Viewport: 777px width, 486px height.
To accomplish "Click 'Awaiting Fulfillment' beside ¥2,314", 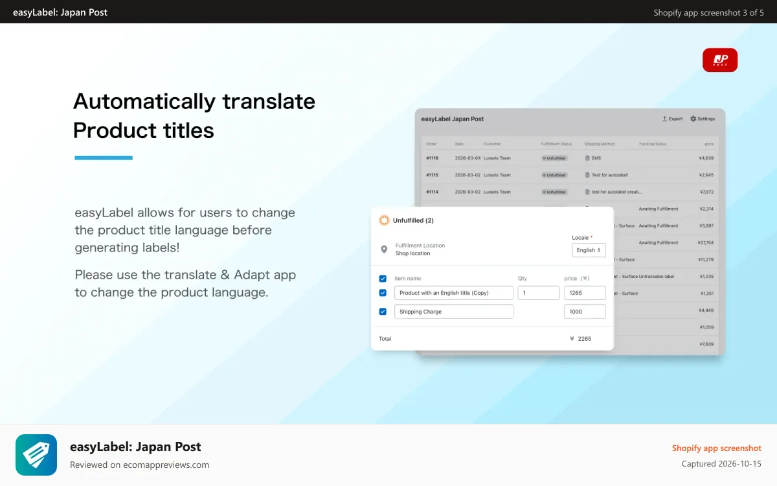I will pyautogui.click(x=659, y=209).
